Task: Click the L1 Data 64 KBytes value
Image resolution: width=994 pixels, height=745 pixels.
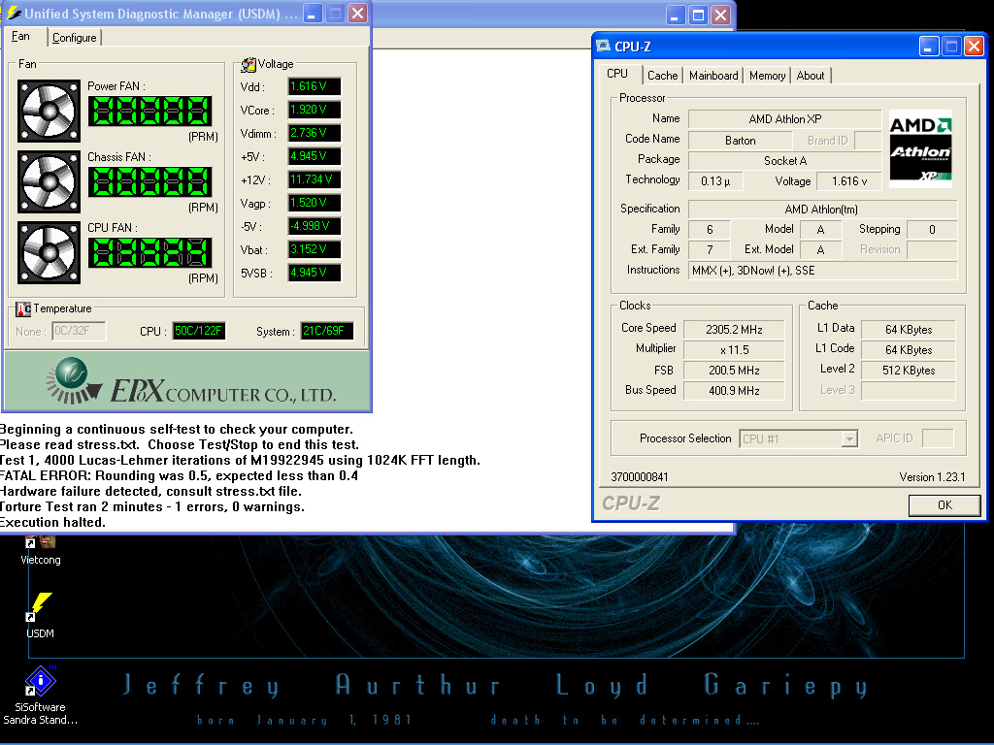Action: click(x=909, y=330)
